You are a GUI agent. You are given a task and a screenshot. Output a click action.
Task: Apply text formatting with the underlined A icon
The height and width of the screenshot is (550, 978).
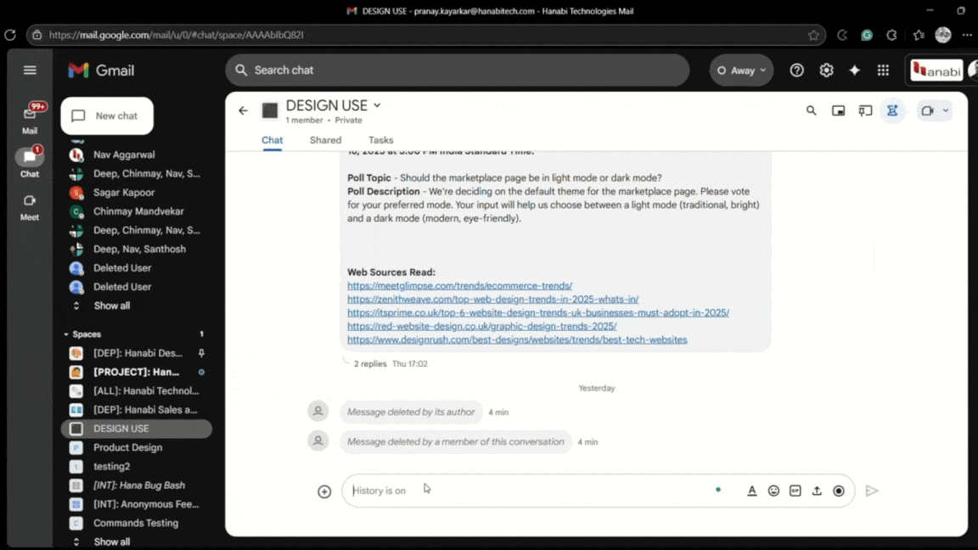tap(751, 491)
